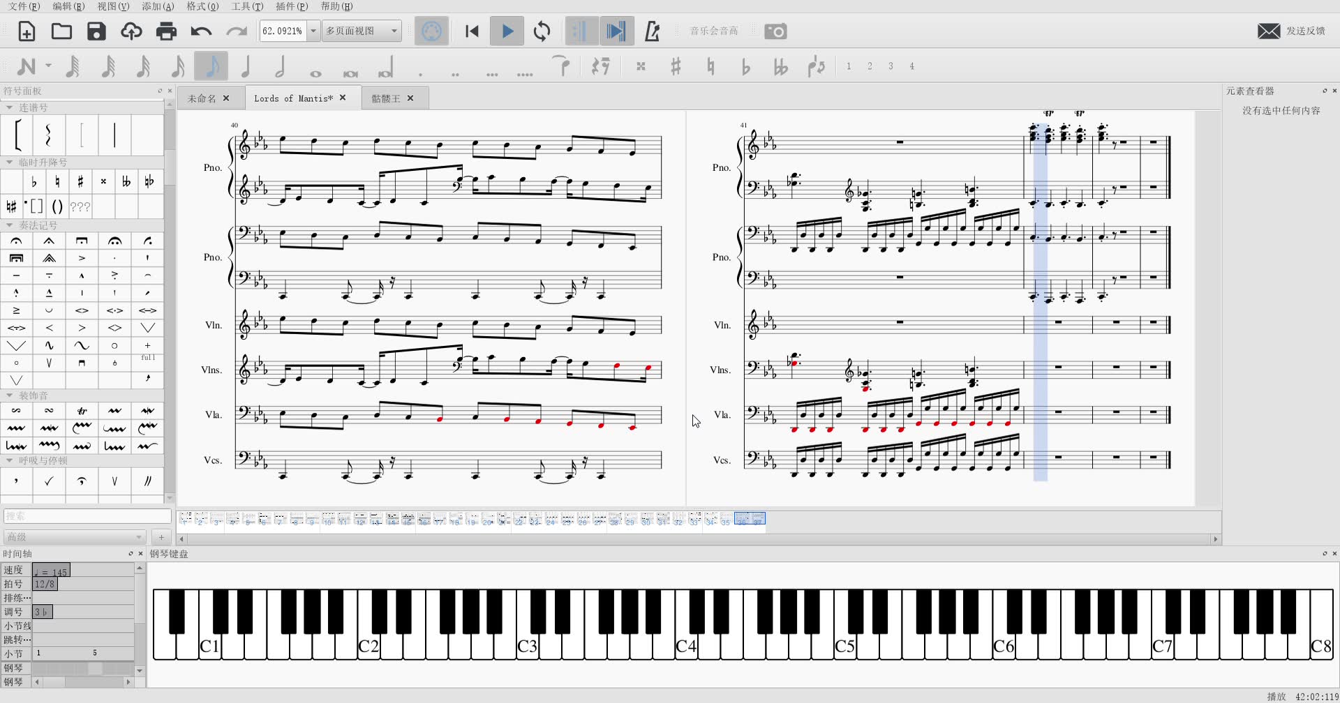The image size is (1340, 703).
Task: Start playback with the play button
Action: click(x=507, y=31)
